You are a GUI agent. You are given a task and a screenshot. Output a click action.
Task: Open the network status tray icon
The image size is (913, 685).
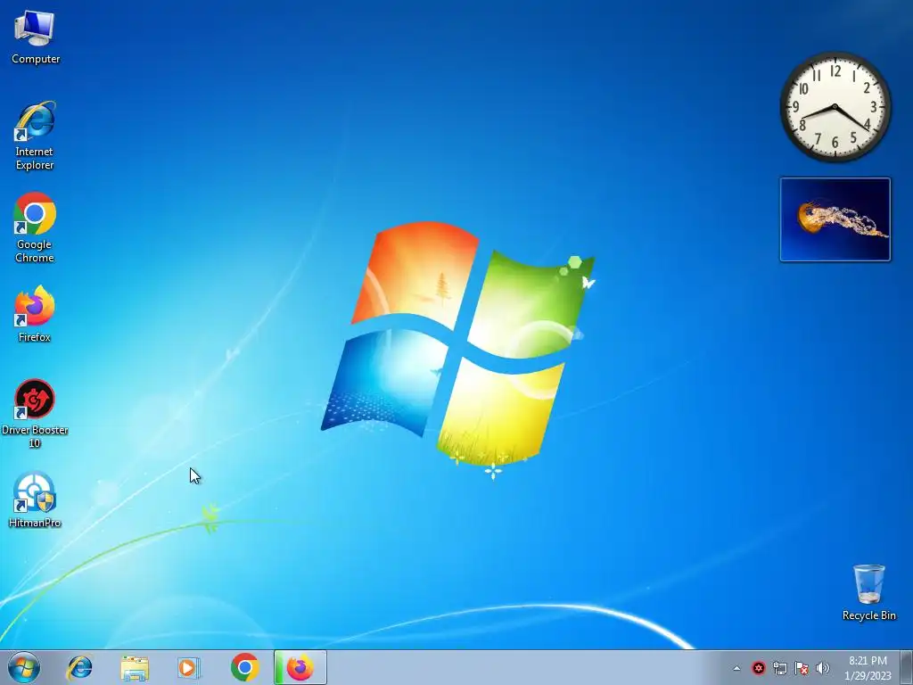pos(779,668)
